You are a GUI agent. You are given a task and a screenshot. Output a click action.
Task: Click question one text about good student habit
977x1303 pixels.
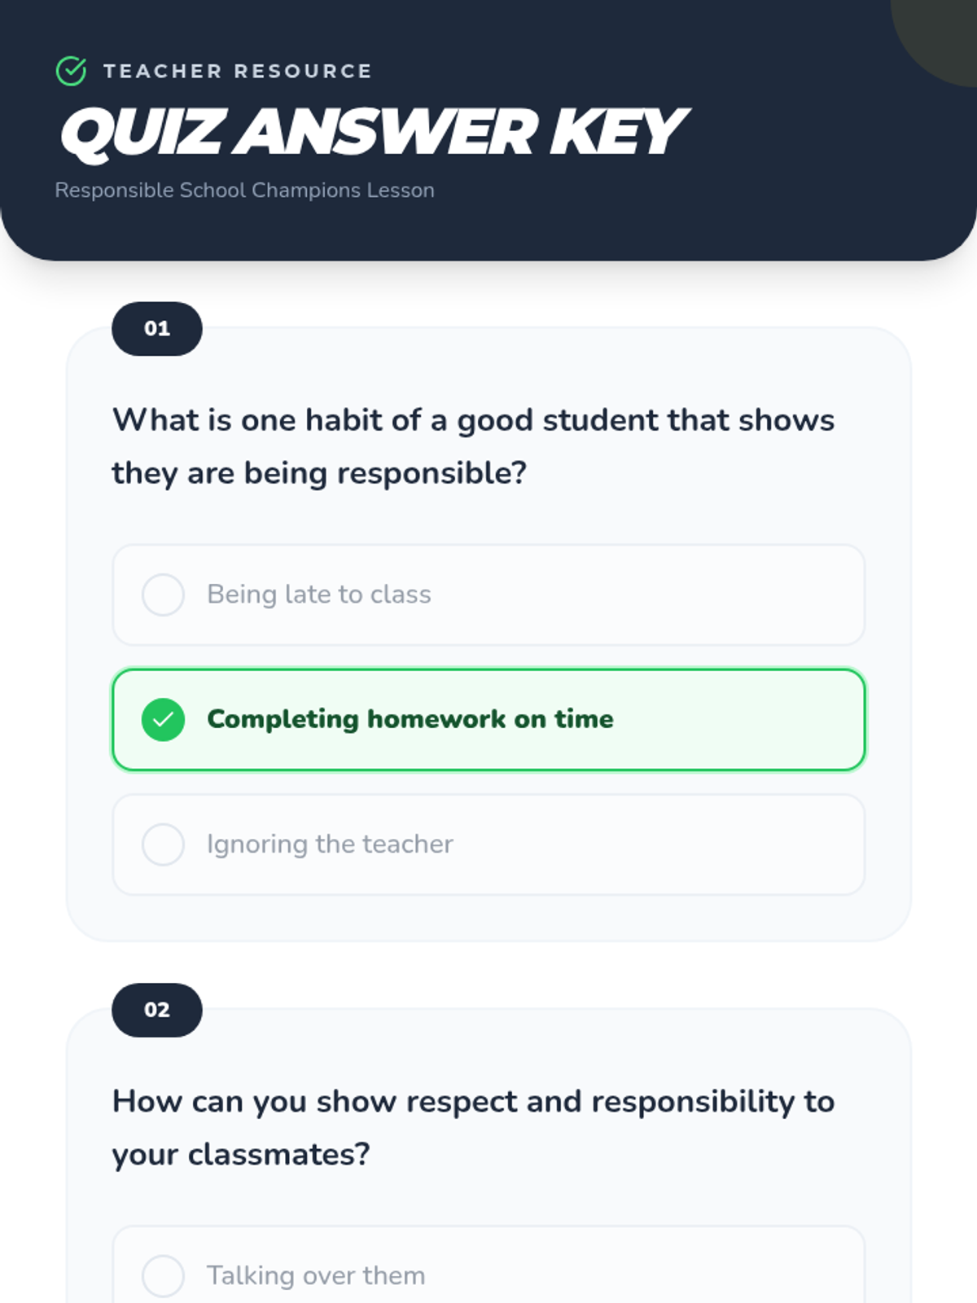(x=473, y=446)
